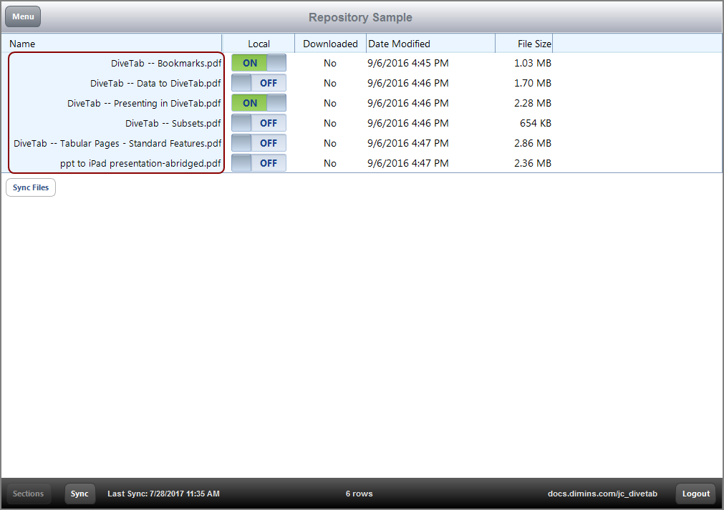
Task: Select file DiveTab -- Presenting in DiveTab.pdf
Action: point(144,103)
